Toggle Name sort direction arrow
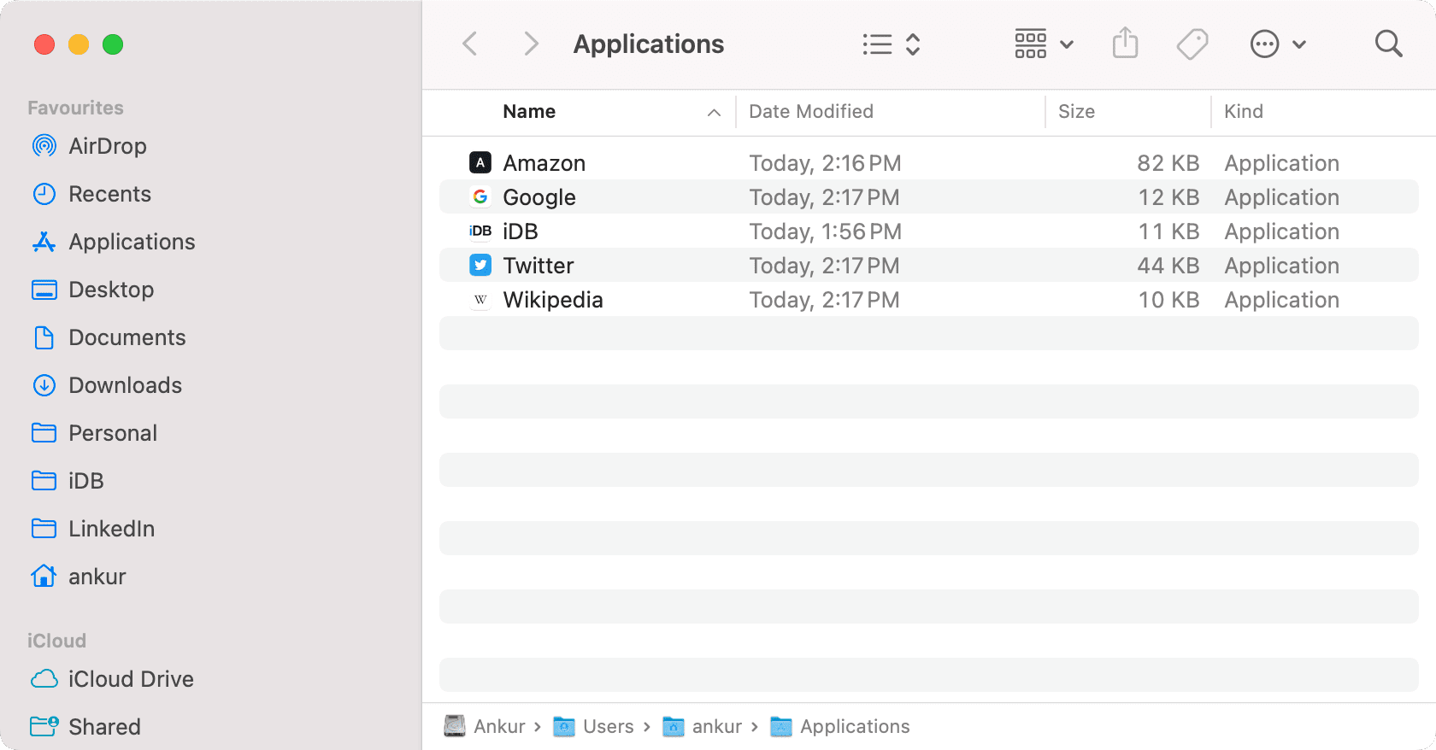The width and height of the screenshot is (1436, 750). [x=714, y=112]
